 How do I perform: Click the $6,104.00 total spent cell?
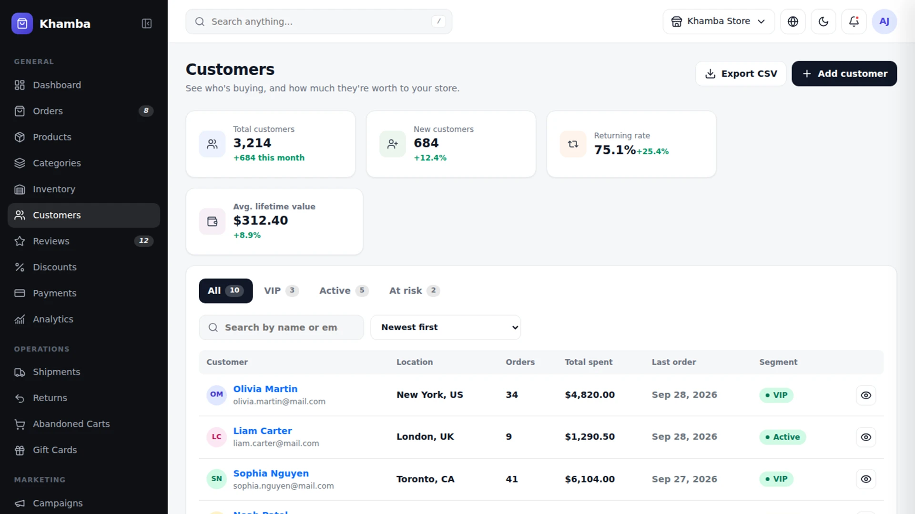click(590, 479)
